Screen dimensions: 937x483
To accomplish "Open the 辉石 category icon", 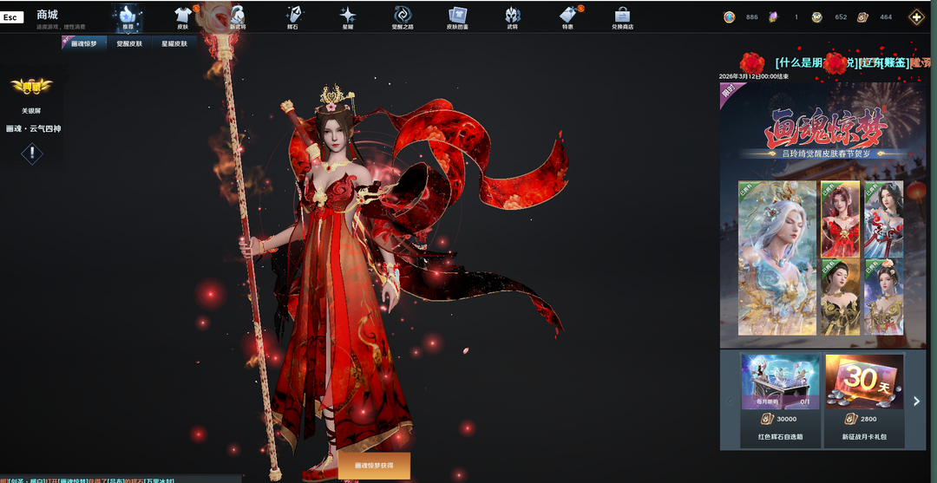I will point(293,16).
